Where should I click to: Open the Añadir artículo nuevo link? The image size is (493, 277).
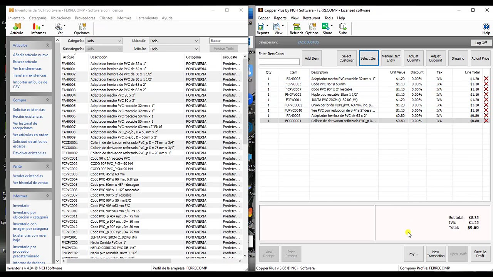coord(30,55)
